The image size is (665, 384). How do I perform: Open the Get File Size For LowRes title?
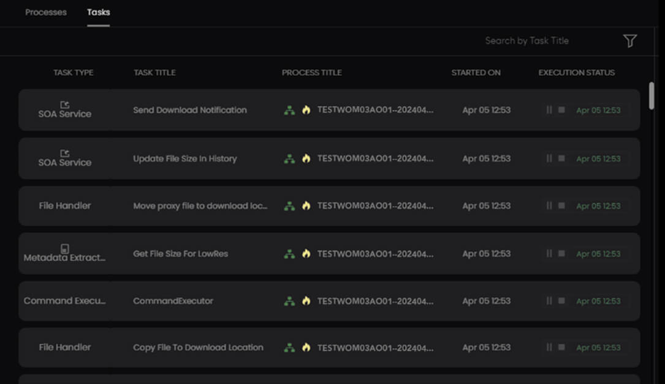click(x=181, y=254)
